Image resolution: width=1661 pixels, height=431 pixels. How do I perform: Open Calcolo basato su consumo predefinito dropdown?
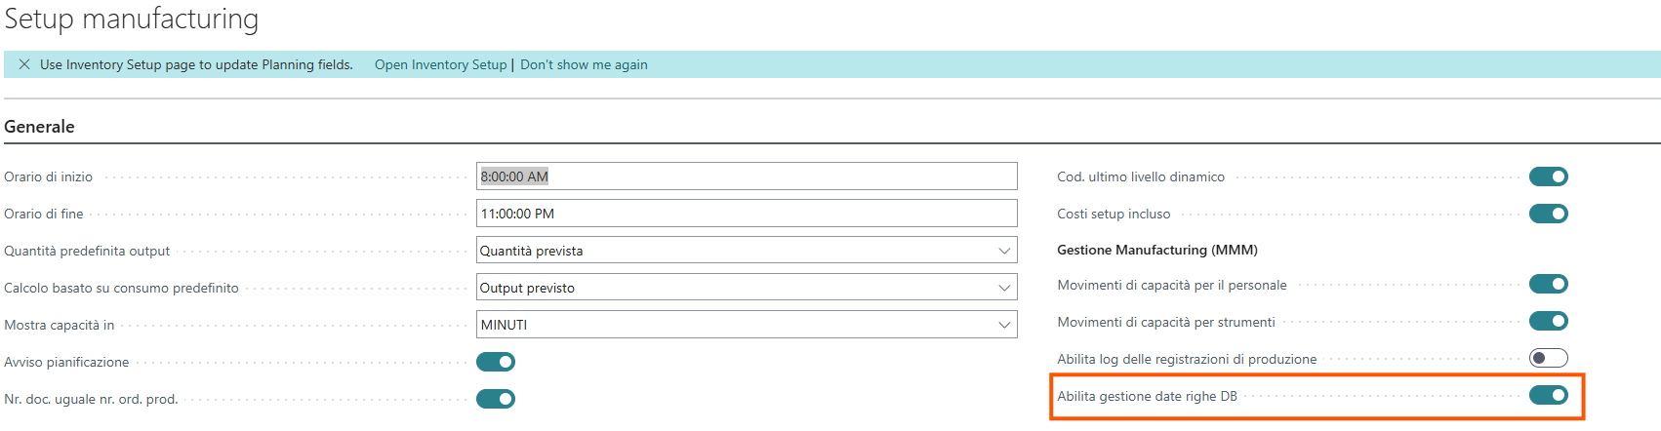(x=1004, y=288)
